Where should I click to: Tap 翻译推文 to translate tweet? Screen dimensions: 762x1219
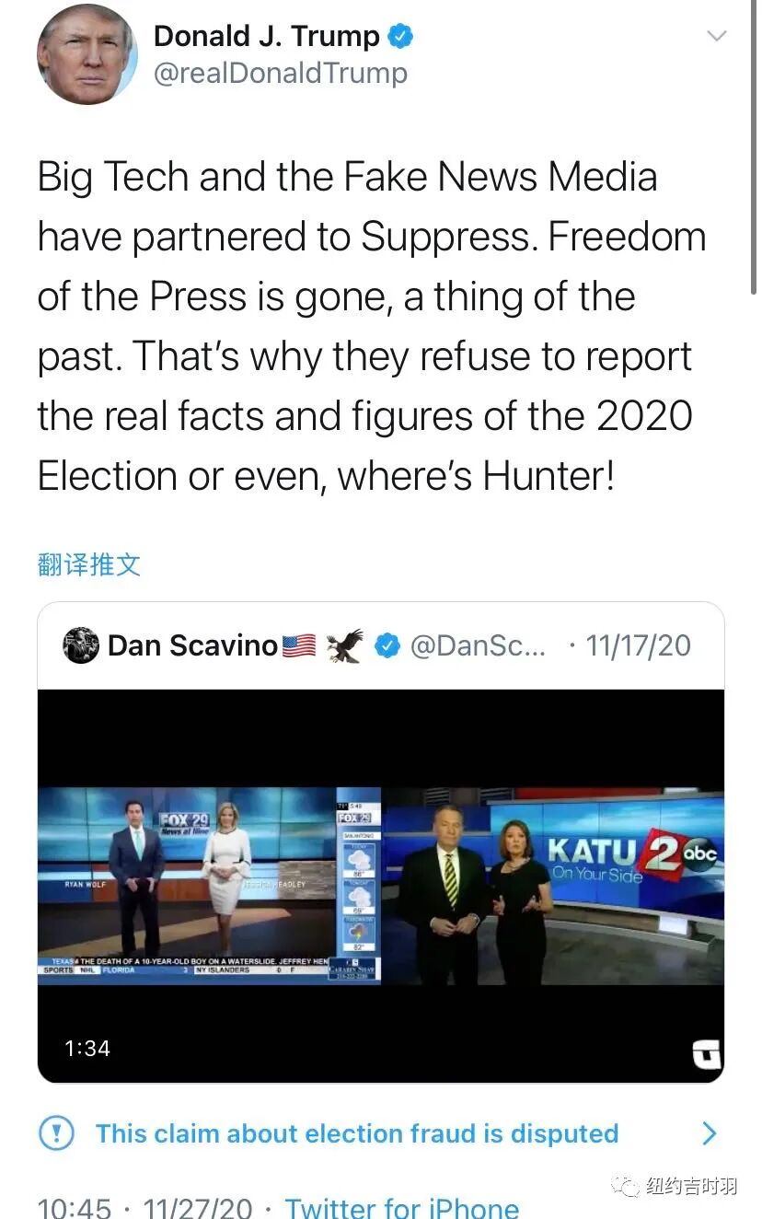89,563
